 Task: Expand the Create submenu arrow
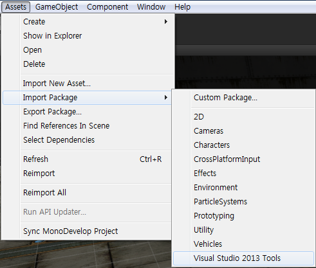coord(166,22)
